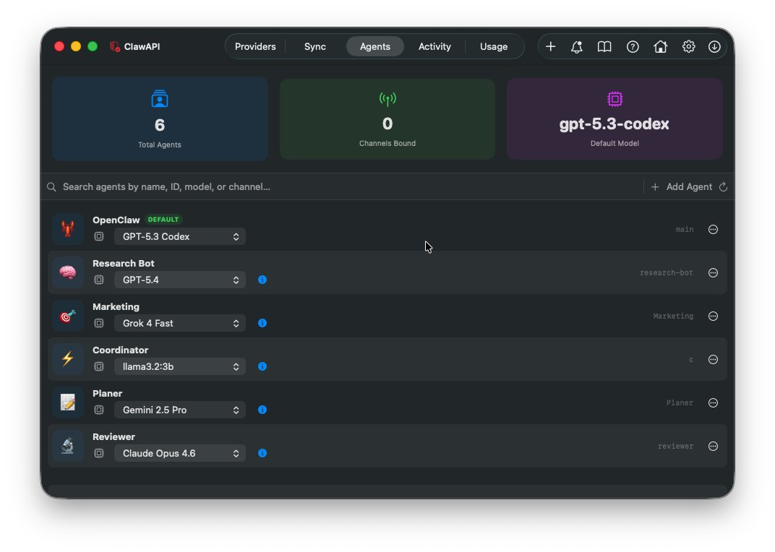Click the OpenClaw lobster avatar
The width and height of the screenshot is (775, 552).
coord(68,229)
